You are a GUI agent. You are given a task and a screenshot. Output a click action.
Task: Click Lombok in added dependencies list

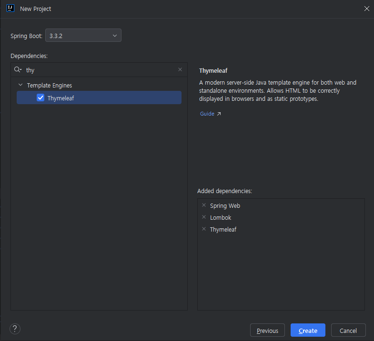click(x=221, y=218)
